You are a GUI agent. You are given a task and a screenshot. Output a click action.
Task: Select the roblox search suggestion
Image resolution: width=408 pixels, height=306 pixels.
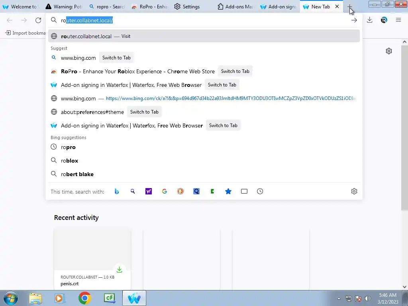[204, 161]
